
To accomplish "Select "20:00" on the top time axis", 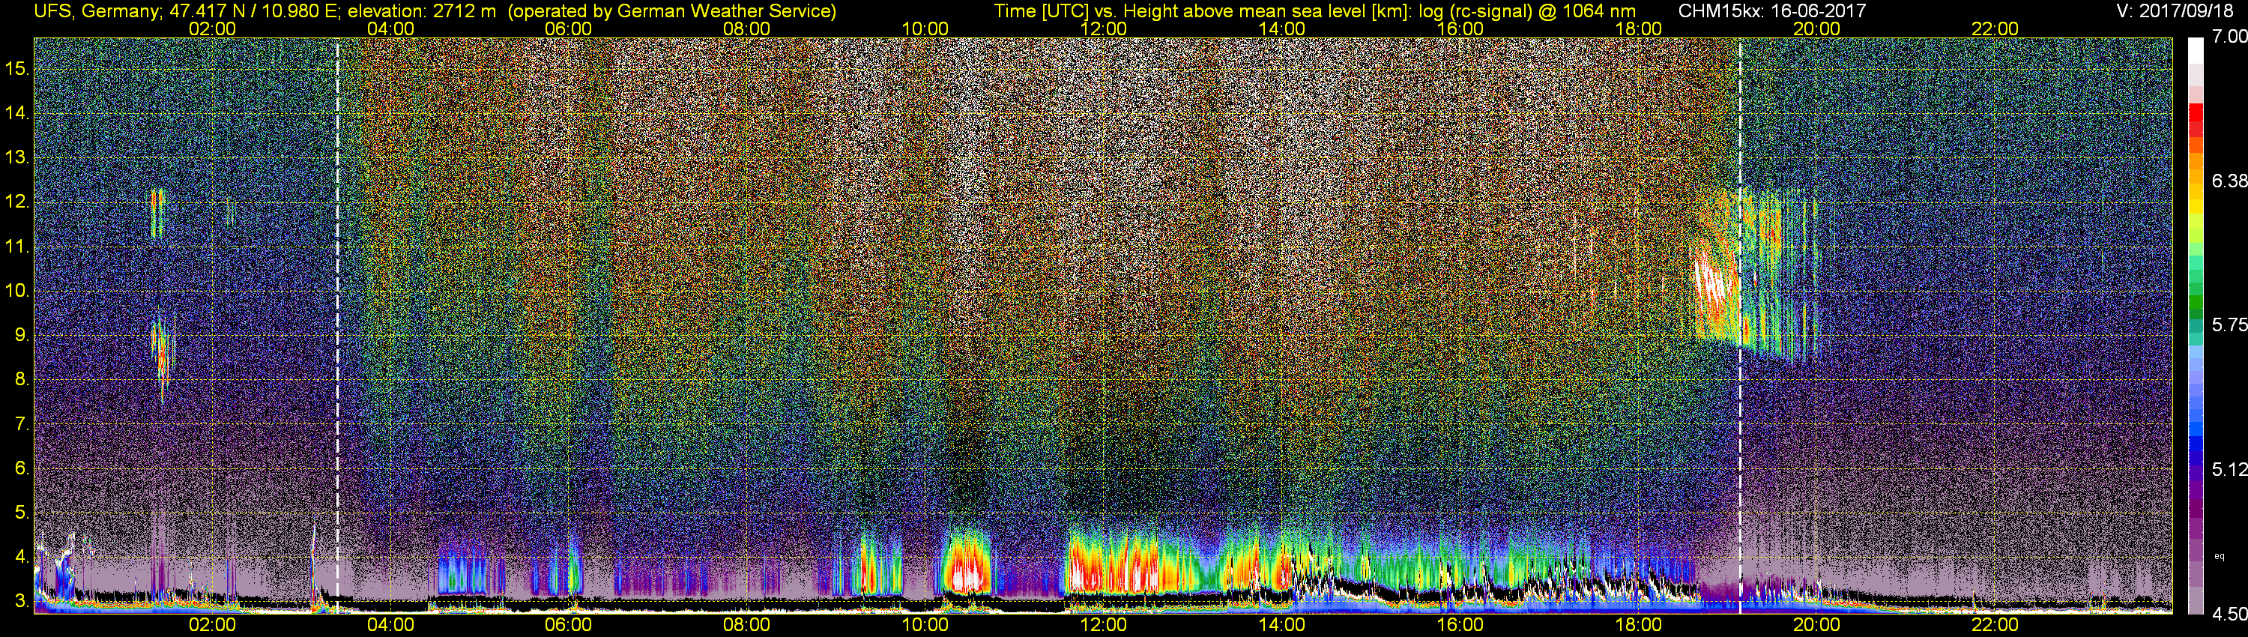I will [1817, 28].
